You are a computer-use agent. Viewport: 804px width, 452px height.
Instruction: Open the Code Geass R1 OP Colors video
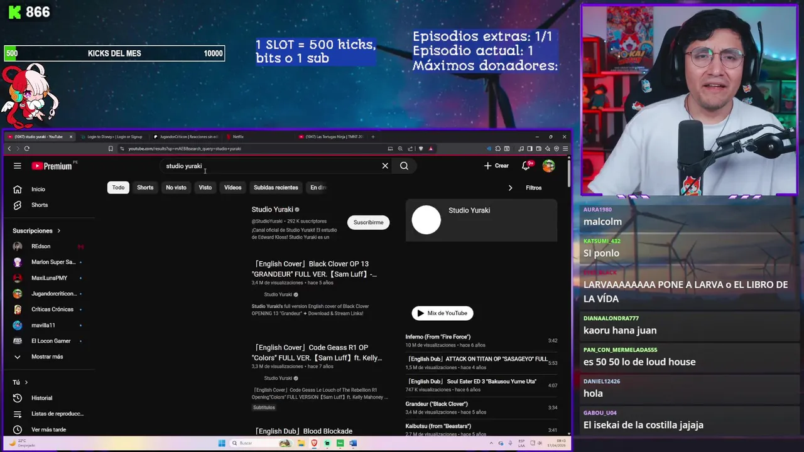point(317,352)
